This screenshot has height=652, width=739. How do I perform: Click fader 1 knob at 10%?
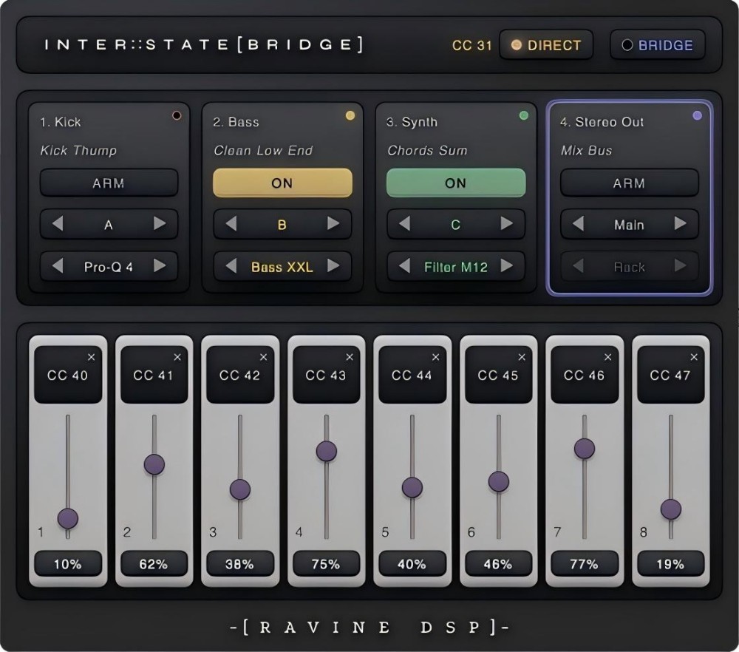(68, 519)
